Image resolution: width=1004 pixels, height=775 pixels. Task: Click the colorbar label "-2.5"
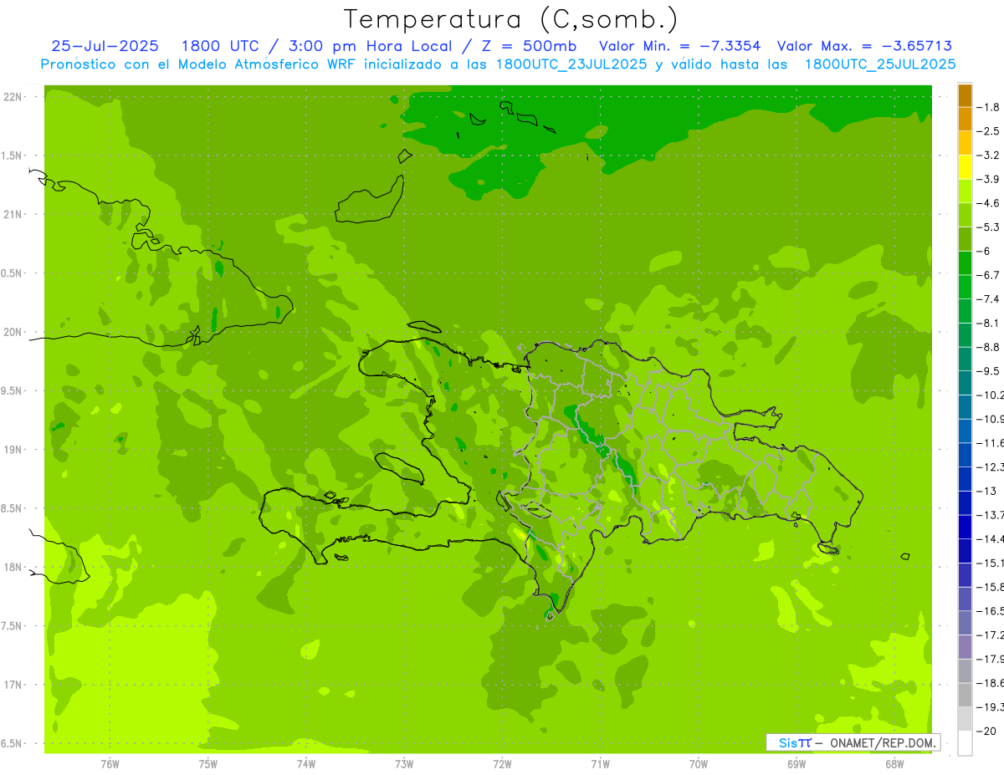click(989, 131)
